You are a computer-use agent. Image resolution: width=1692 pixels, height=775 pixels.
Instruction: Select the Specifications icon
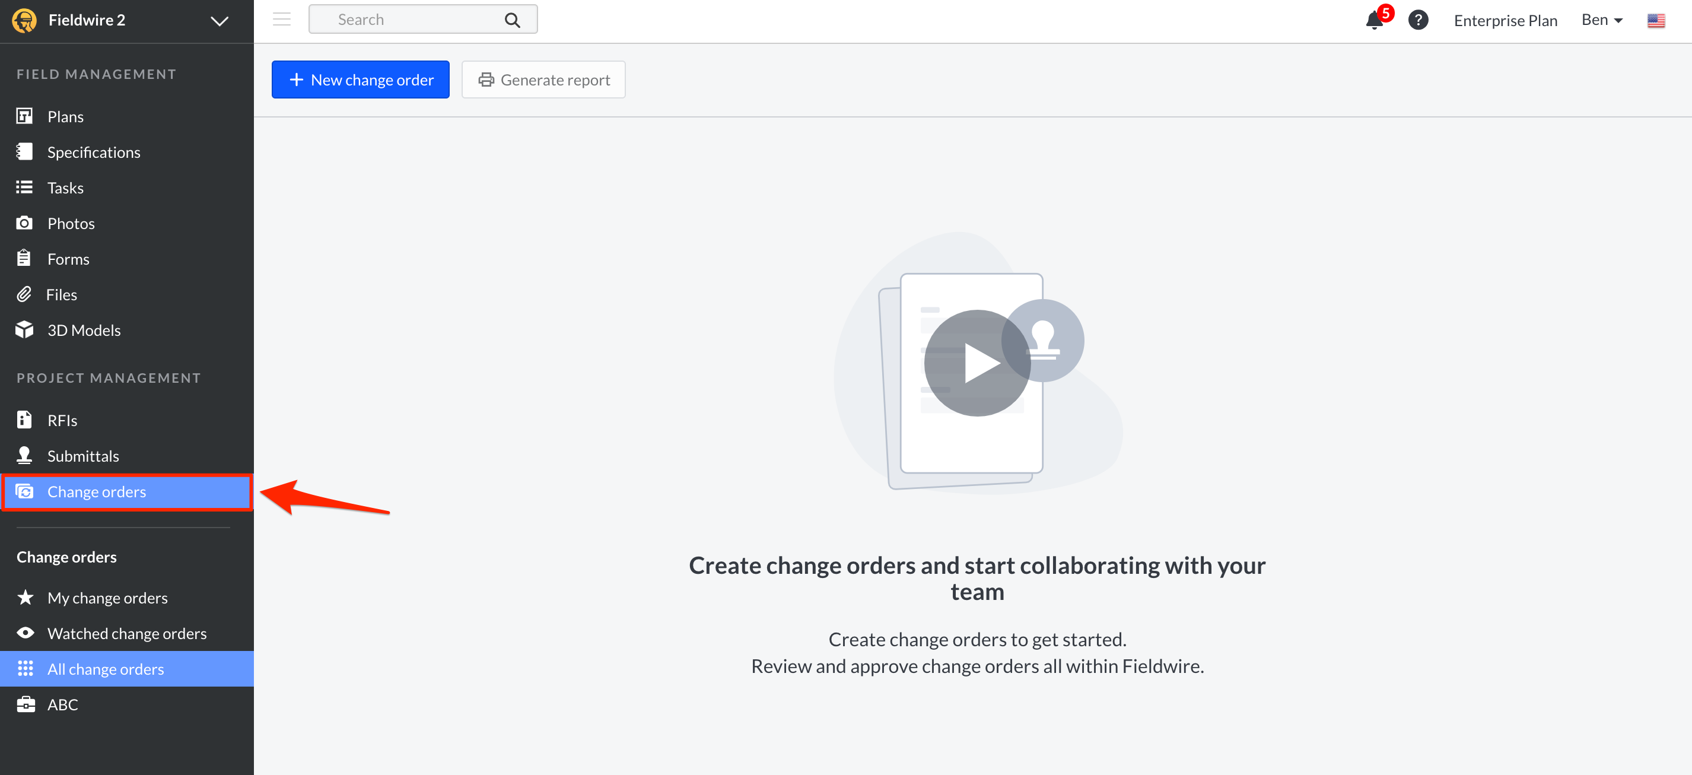24,152
